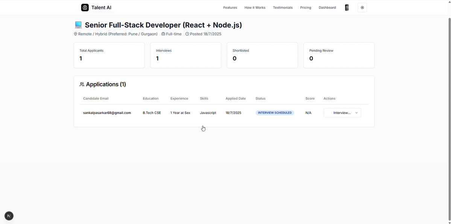This screenshot has width=451, height=224.
Task: Select the sankalpasarkar68@gmail.com candidate email
Action: (x=107, y=113)
